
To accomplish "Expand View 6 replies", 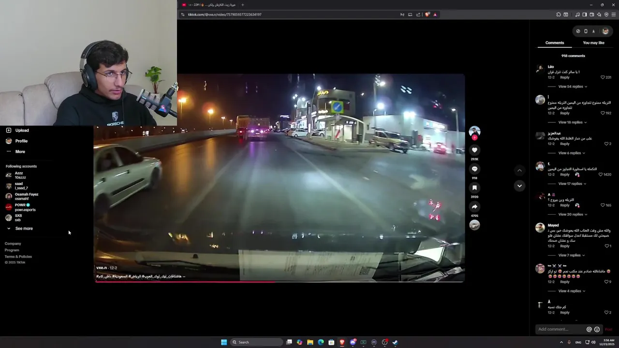I will click(572, 153).
